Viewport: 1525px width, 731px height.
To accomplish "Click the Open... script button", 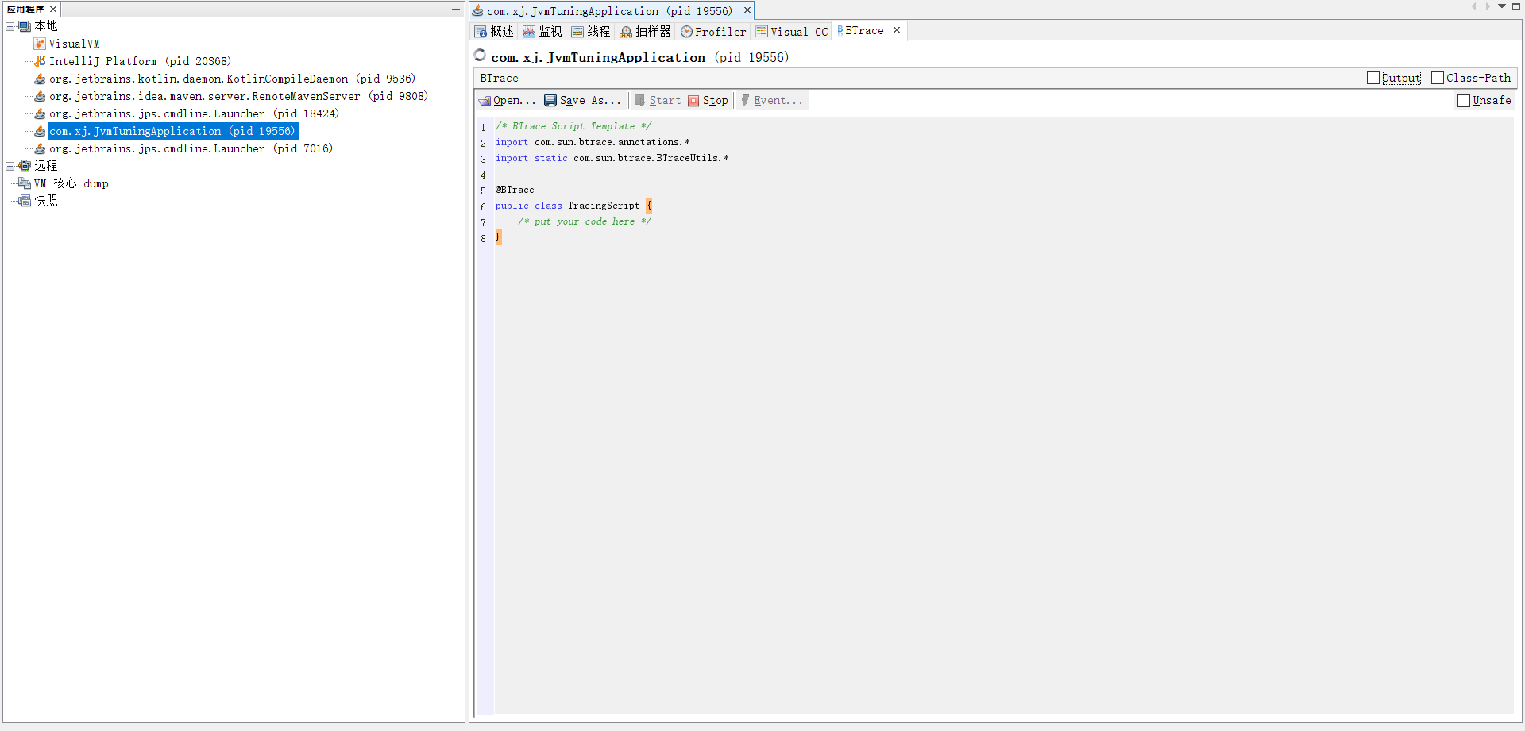I will [x=507, y=101].
